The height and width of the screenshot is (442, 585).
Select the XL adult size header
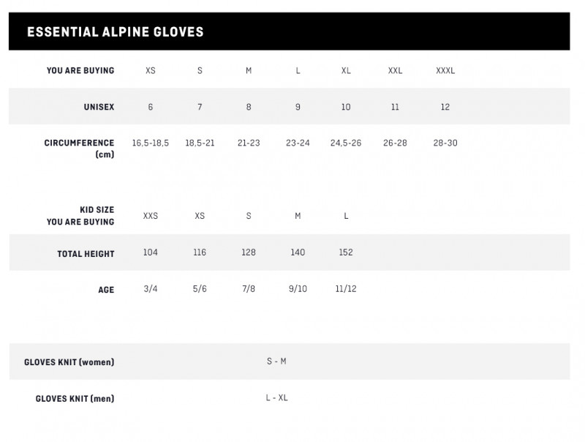click(x=346, y=70)
